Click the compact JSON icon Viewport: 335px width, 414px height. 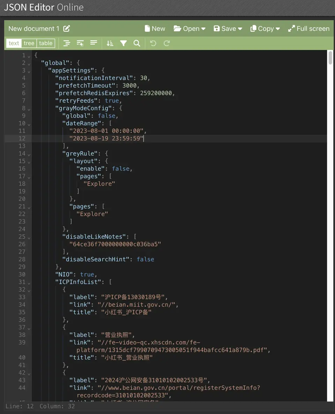point(94,43)
